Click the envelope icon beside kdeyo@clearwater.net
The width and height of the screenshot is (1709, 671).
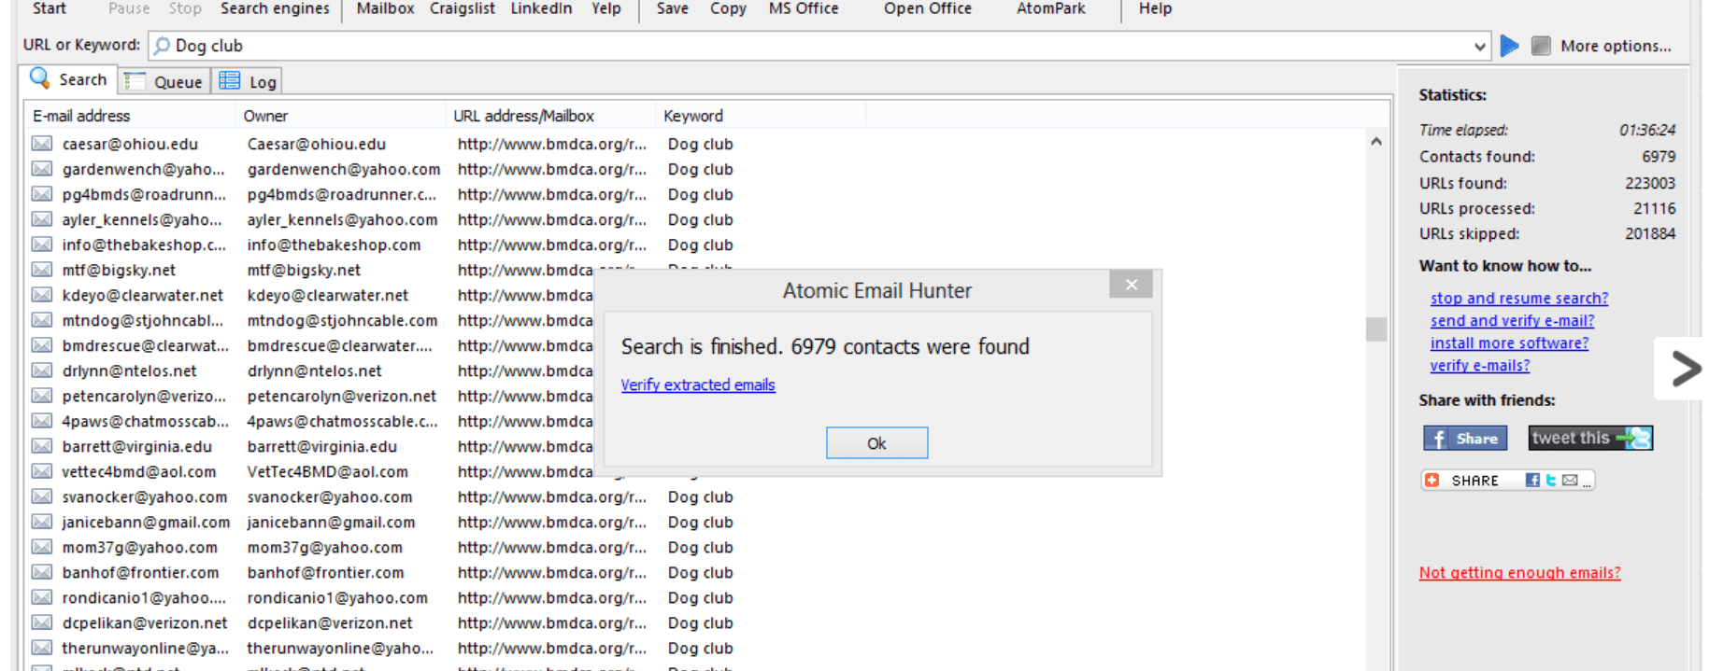pos(42,295)
